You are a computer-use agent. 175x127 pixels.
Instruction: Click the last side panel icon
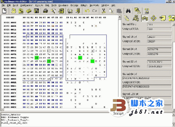coord(171,18)
